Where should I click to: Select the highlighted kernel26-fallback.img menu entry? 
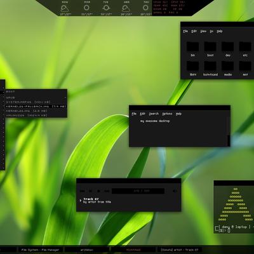pyautogui.click(x=36, y=107)
